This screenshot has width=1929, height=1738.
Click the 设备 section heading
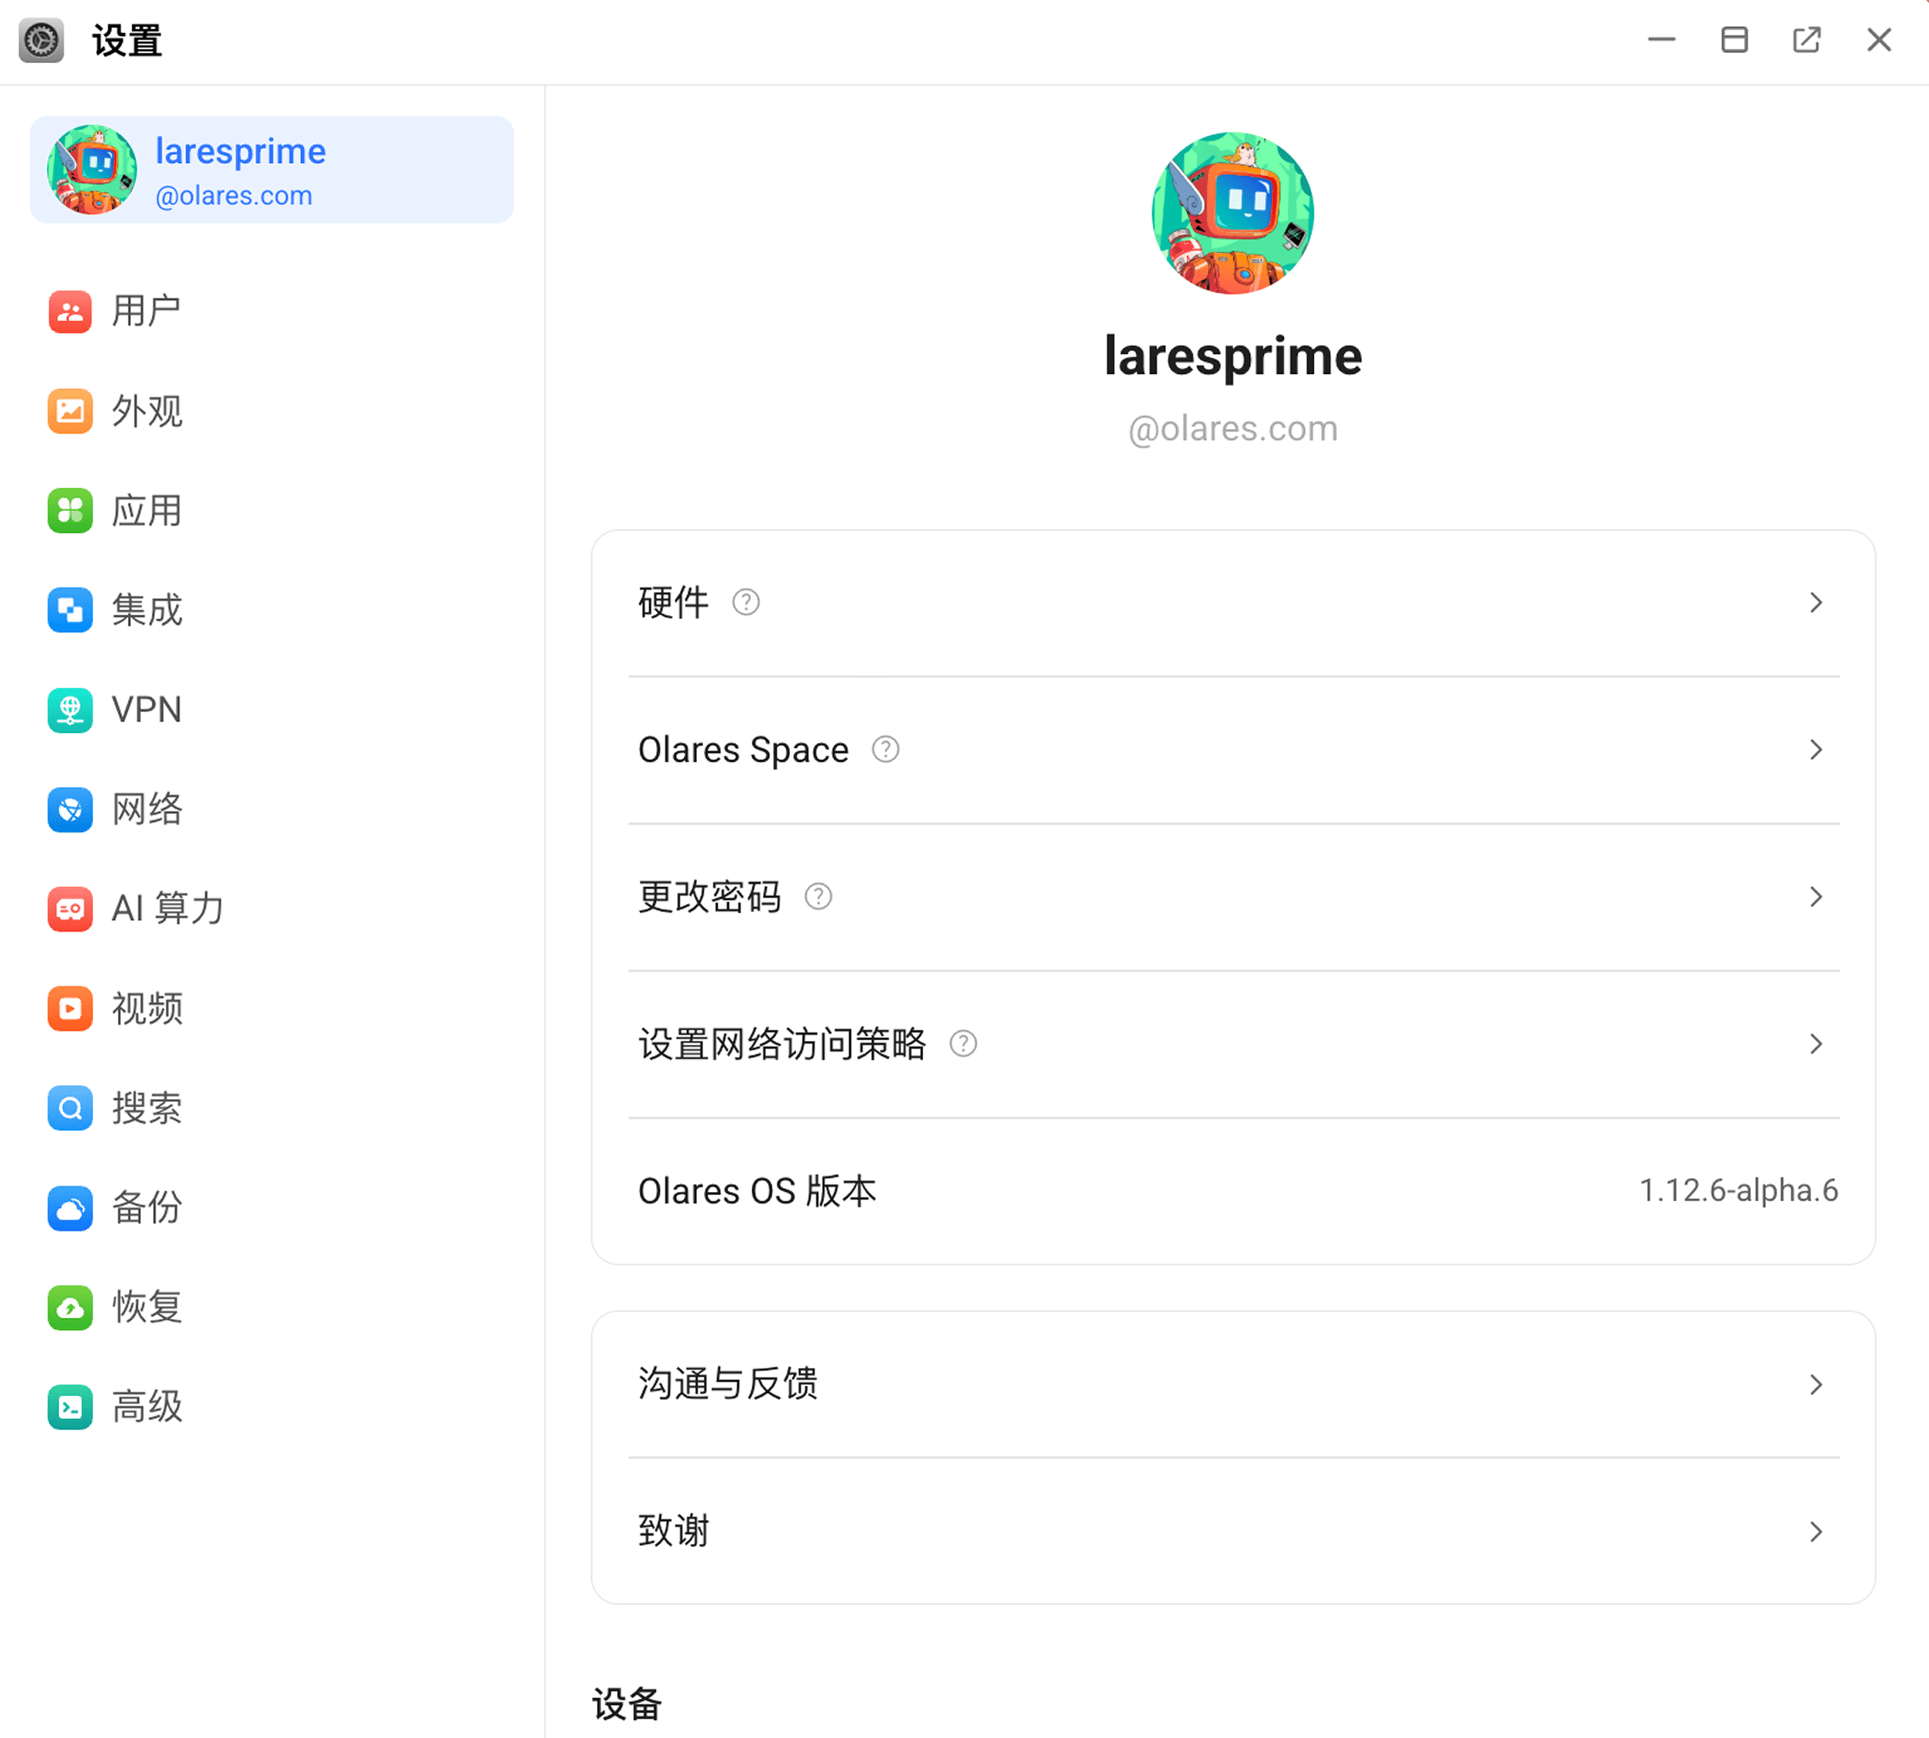click(x=627, y=1703)
